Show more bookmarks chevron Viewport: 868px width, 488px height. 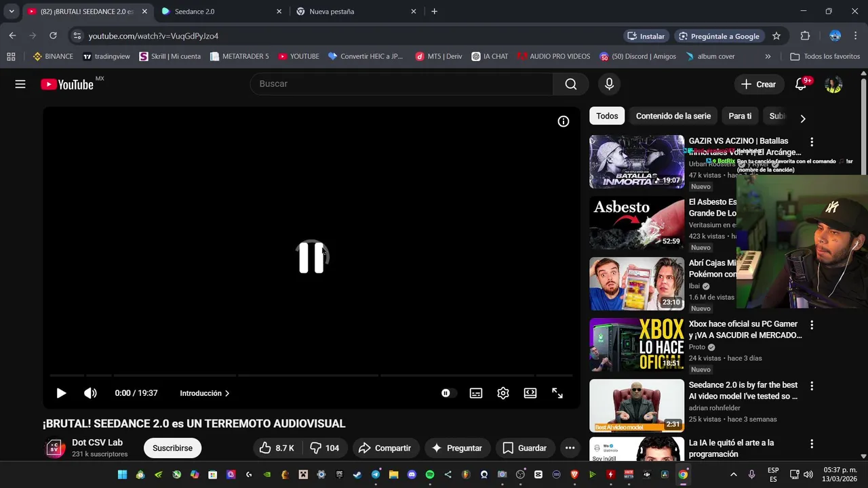click(x=768, y=56)
